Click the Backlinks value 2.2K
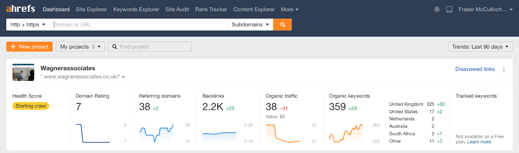Screen dimensions: 519x153 point(213,106)
